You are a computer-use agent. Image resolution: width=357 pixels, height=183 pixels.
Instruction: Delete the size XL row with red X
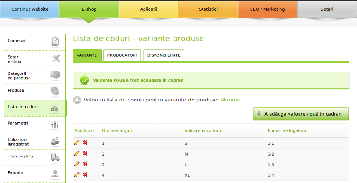[85, 174]
